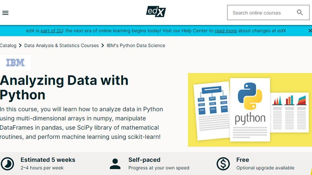Select IBM's Python Data Science breadcrumb
This screenshot has width=312, height=175.
pos(136,46)
